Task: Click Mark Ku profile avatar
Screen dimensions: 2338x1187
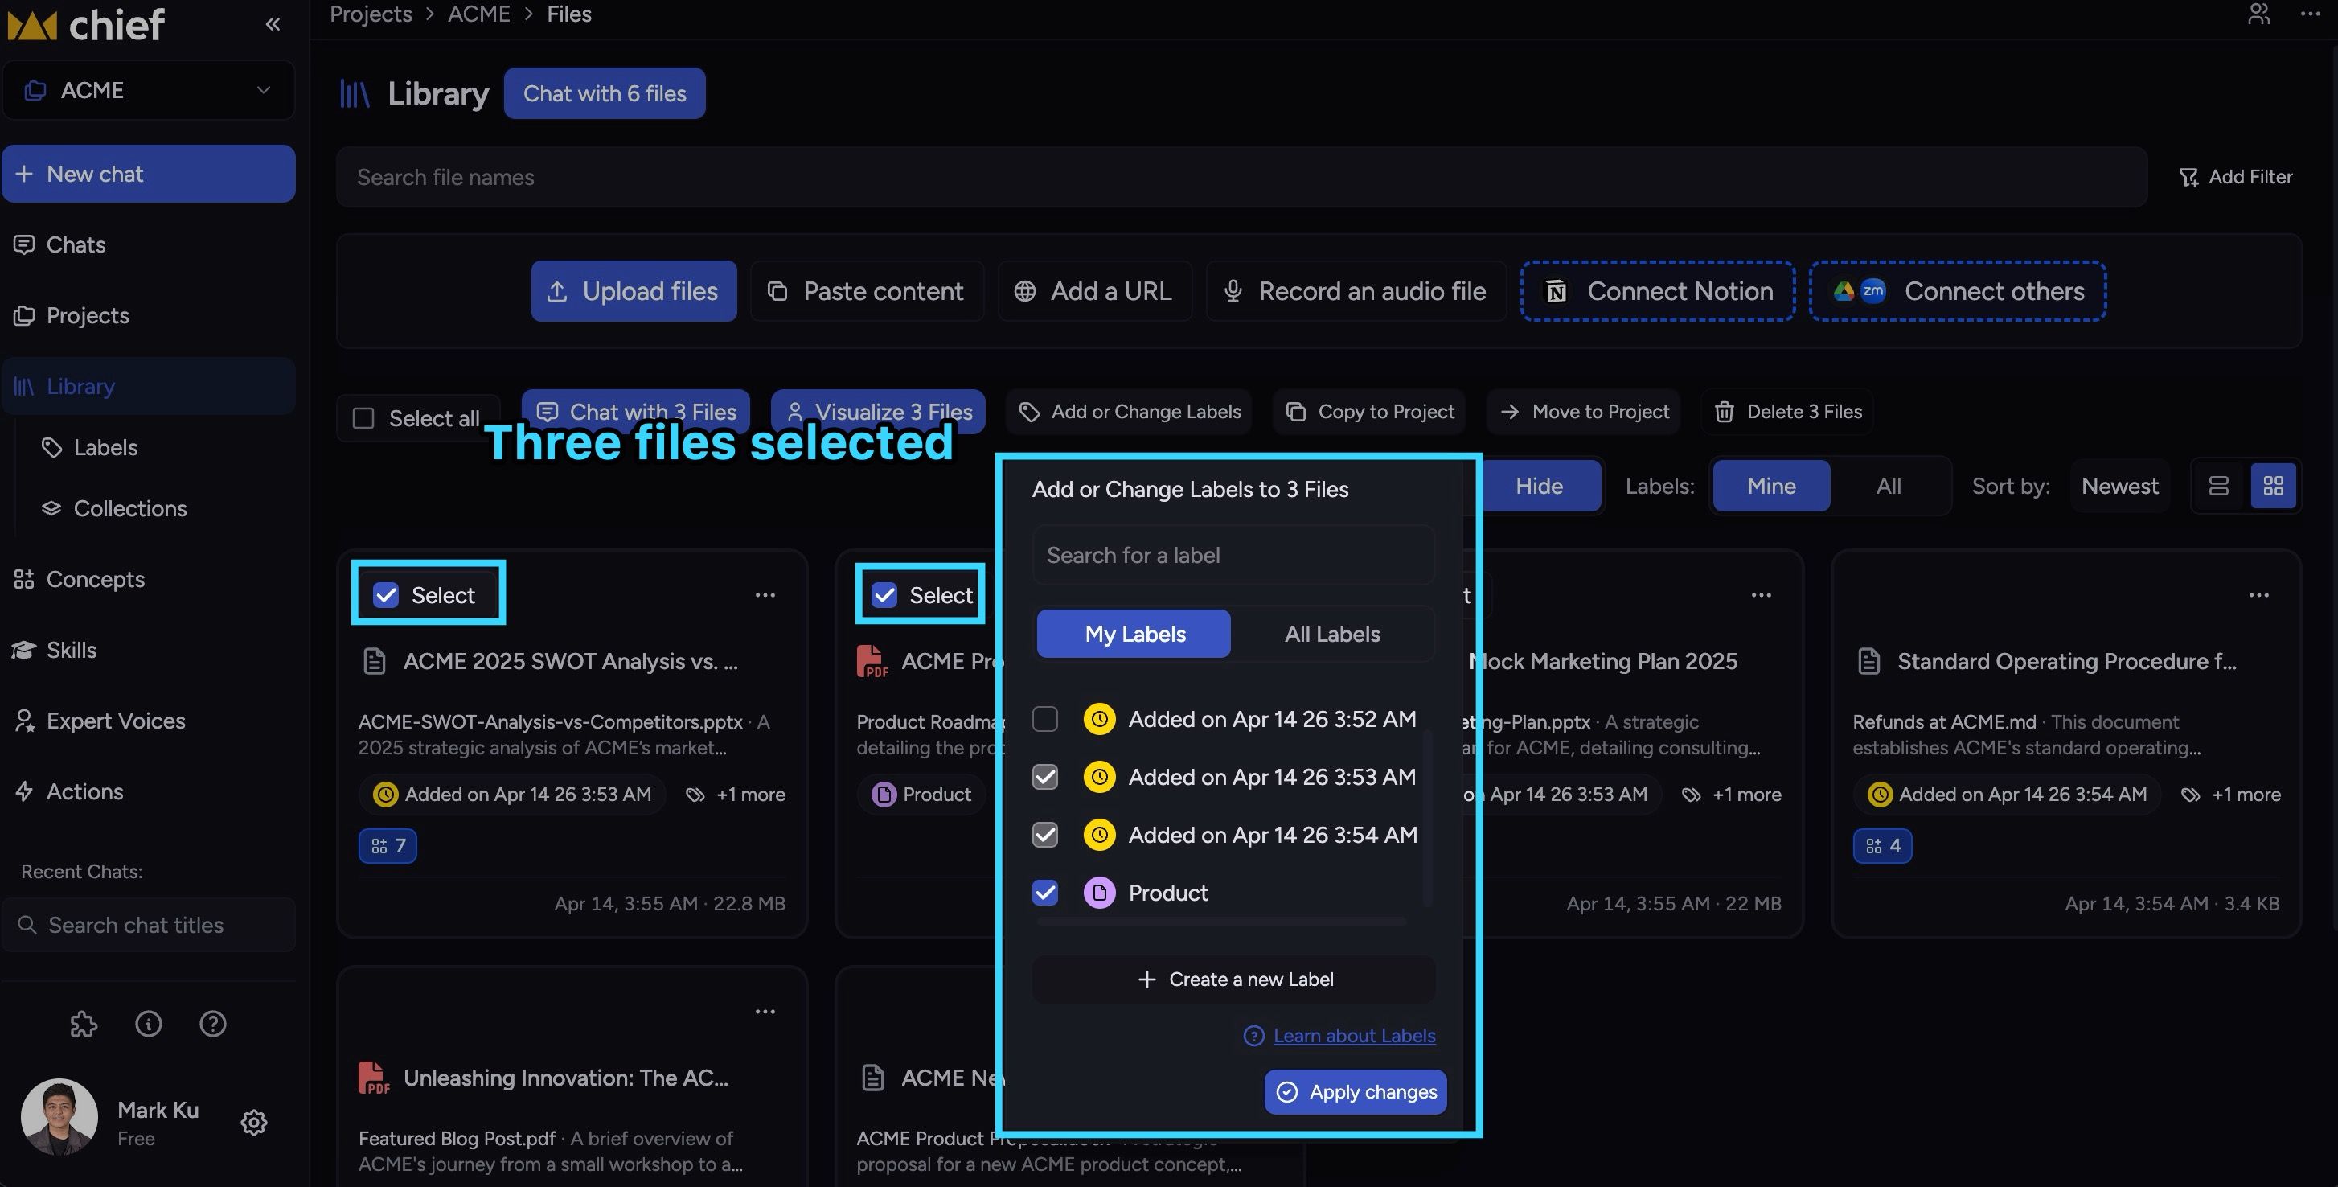Action: pos(60,1116)
